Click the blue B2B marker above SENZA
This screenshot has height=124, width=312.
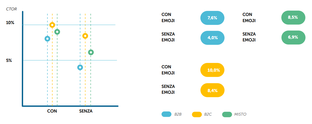click(80, 67)
